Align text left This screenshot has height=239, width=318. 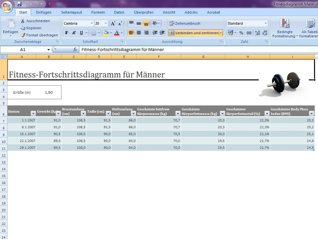coord(132,33)
